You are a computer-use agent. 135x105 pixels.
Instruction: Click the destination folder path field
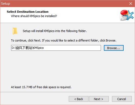point(56,48)
